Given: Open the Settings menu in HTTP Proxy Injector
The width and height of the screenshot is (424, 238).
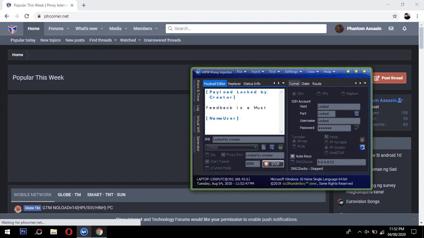Looking at the screenshot, I should tap(294, 72).
